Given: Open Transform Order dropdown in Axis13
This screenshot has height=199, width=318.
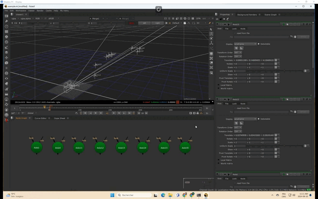Looking at the screenshot, I should pos(238,52).
